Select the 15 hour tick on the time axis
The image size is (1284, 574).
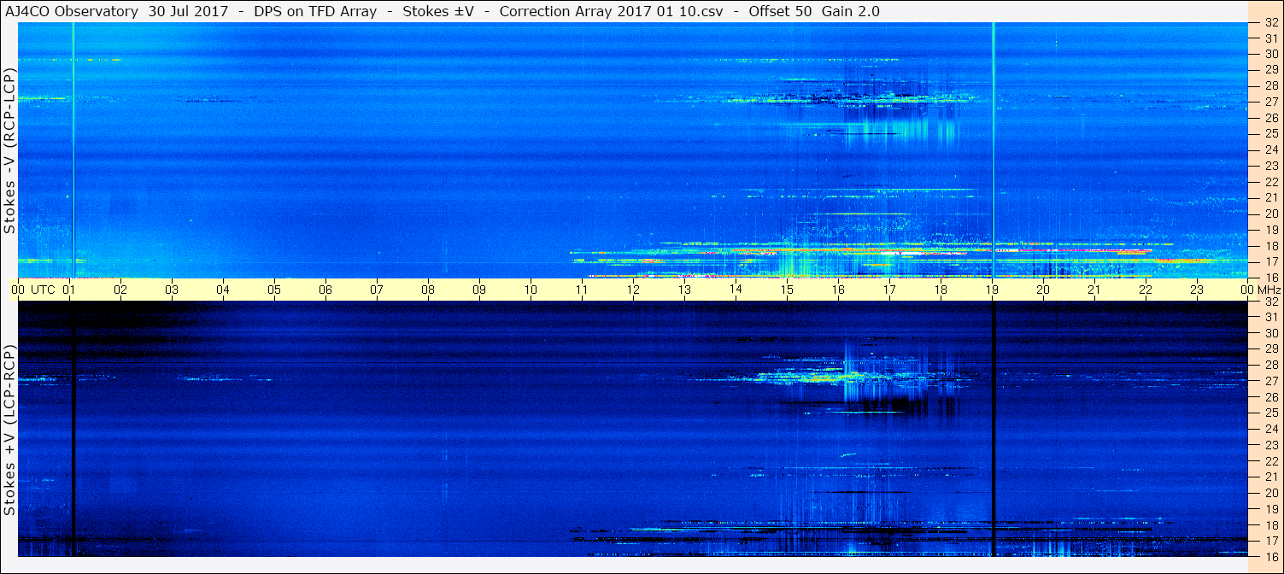pyautogui.click(x=787, y=290)
